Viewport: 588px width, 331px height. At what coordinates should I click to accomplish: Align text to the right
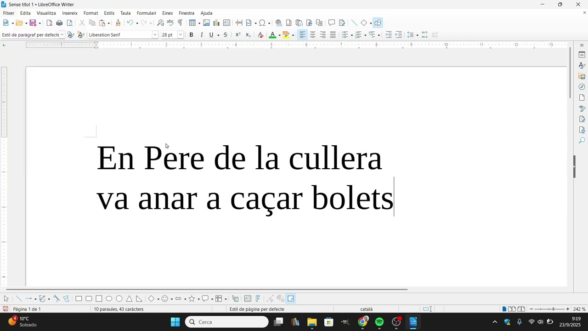323,35
